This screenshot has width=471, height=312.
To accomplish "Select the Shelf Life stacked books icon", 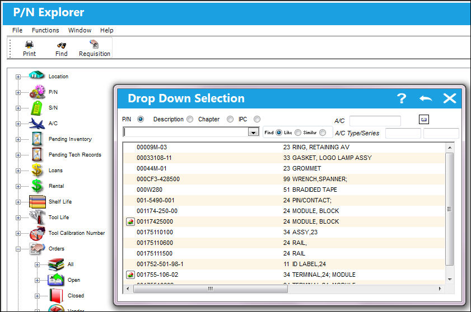I will pos(38,202).
